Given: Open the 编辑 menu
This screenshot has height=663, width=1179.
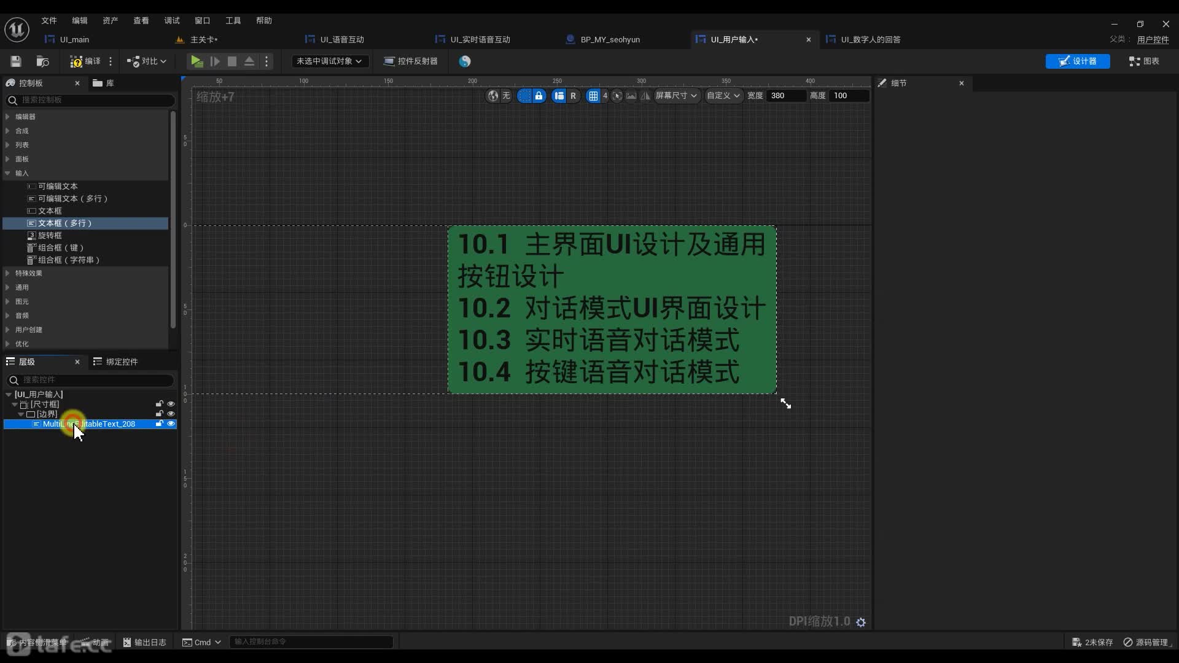Looking at the screenshot, I should pos(80,20).
